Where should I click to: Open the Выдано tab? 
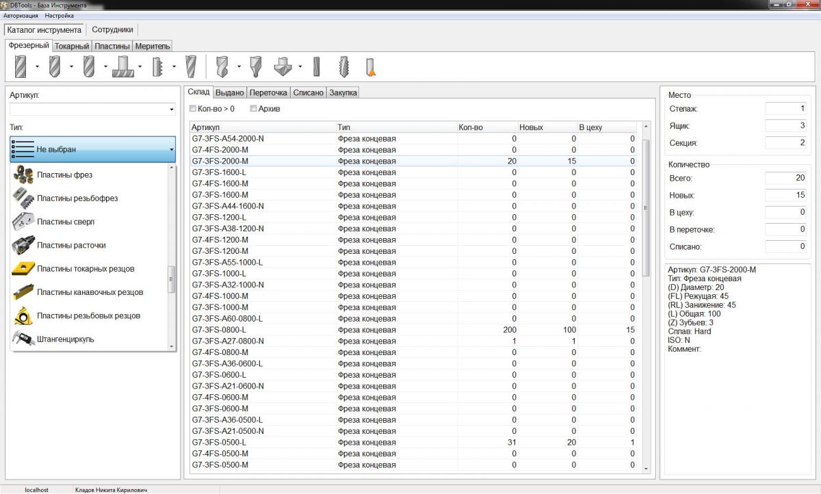click(229, 92)
